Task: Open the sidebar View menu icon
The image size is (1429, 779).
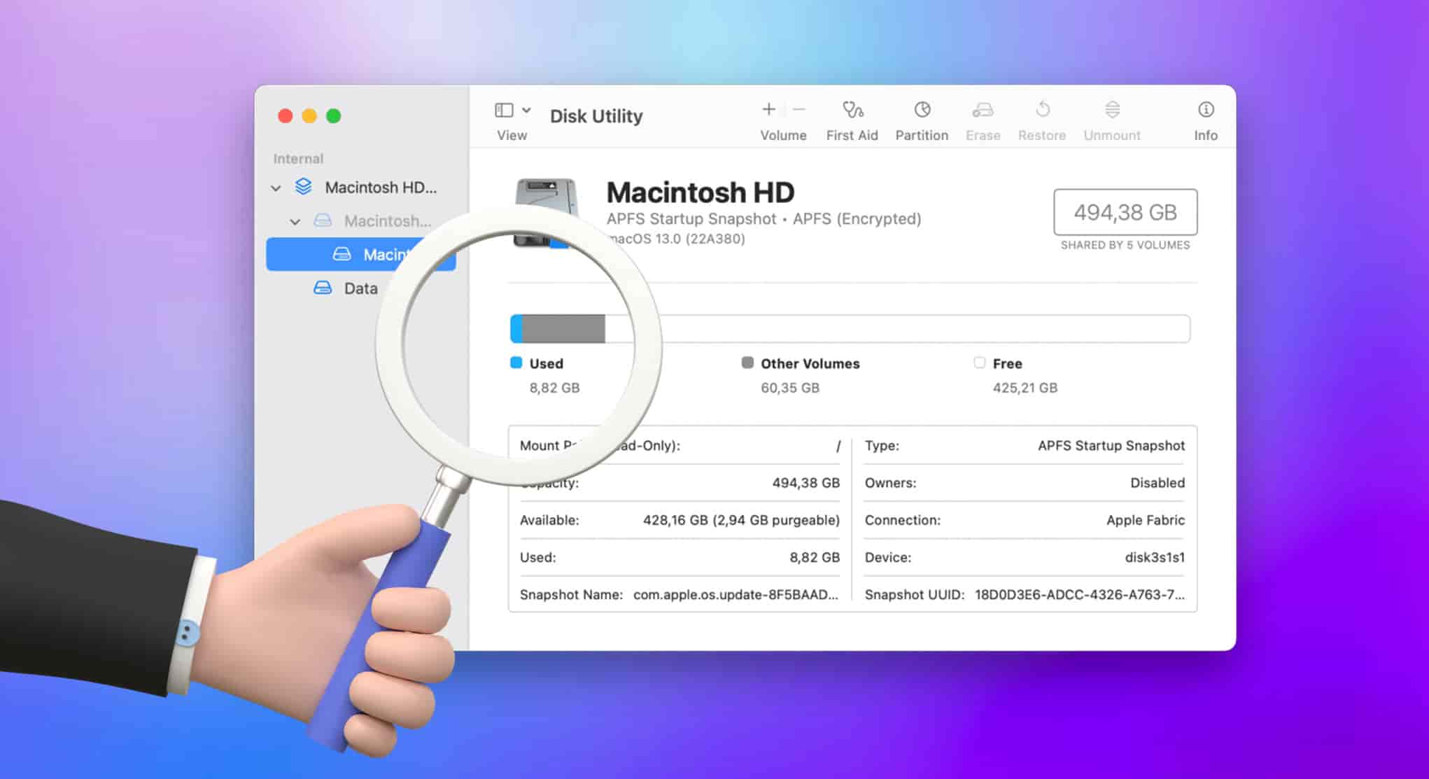Action: [x=504, y=110]
